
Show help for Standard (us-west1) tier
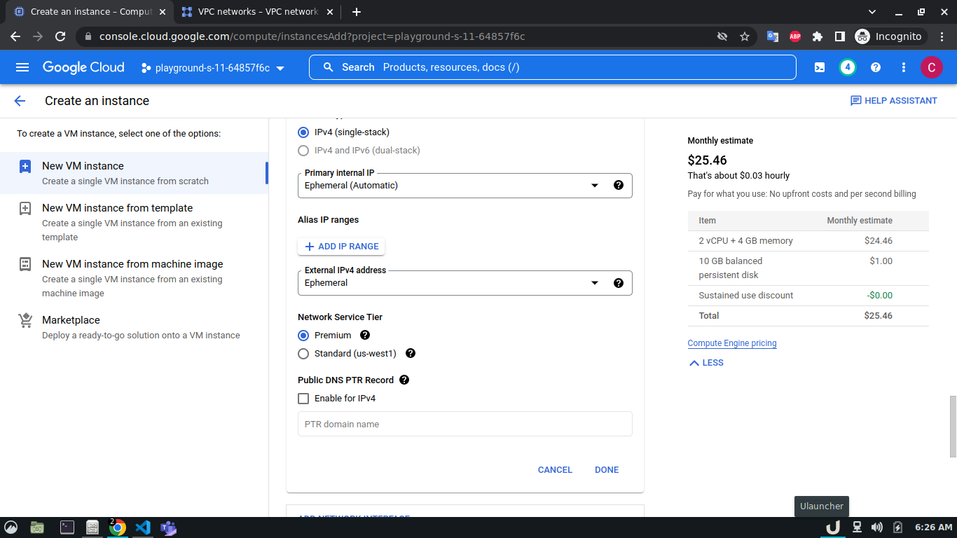[411, 353]
